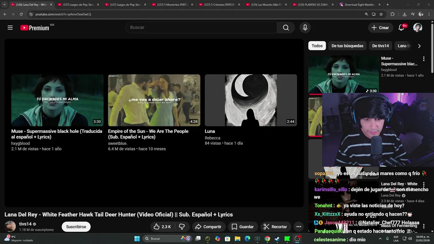Click the Crear button
The image size is (434, 244).
point(380,28)
